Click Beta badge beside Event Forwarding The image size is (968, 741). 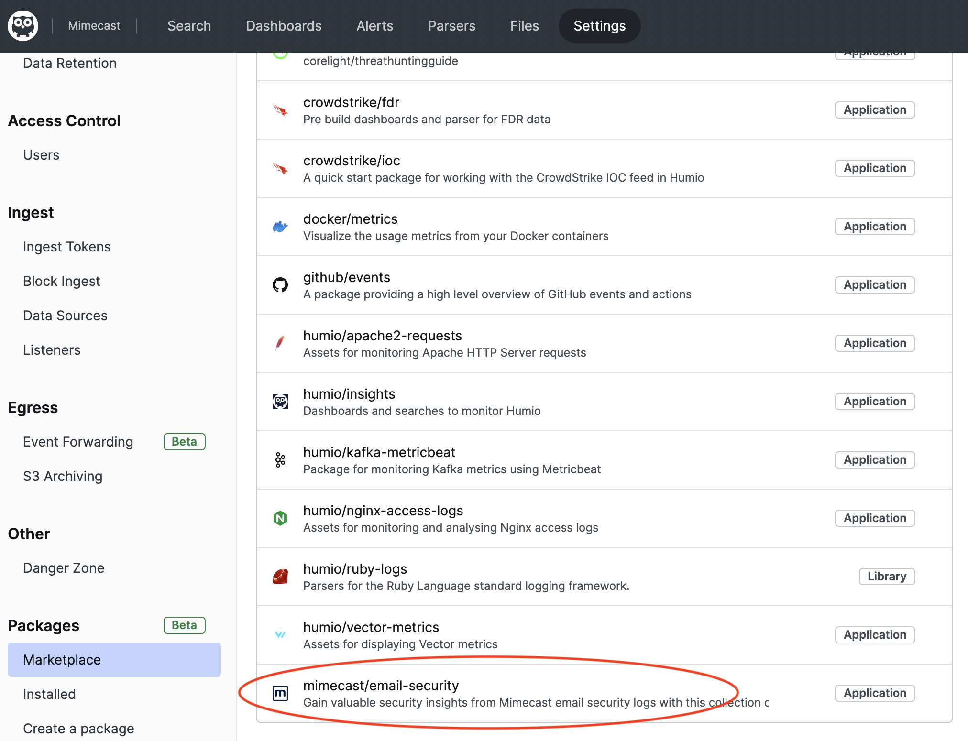click(185, 442)
